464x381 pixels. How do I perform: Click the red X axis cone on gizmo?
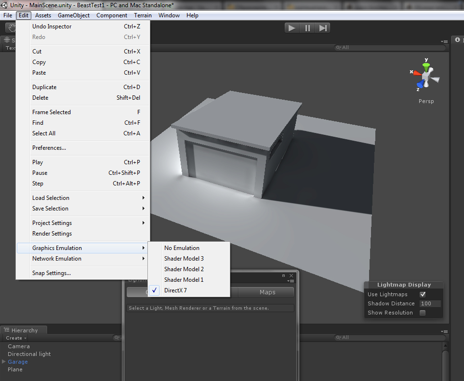(x=416, y=73)
